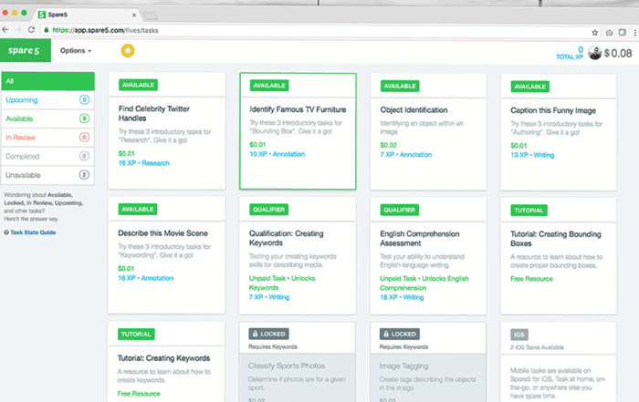
Task: Click the $0.08 balance amount
Action: 618,53
